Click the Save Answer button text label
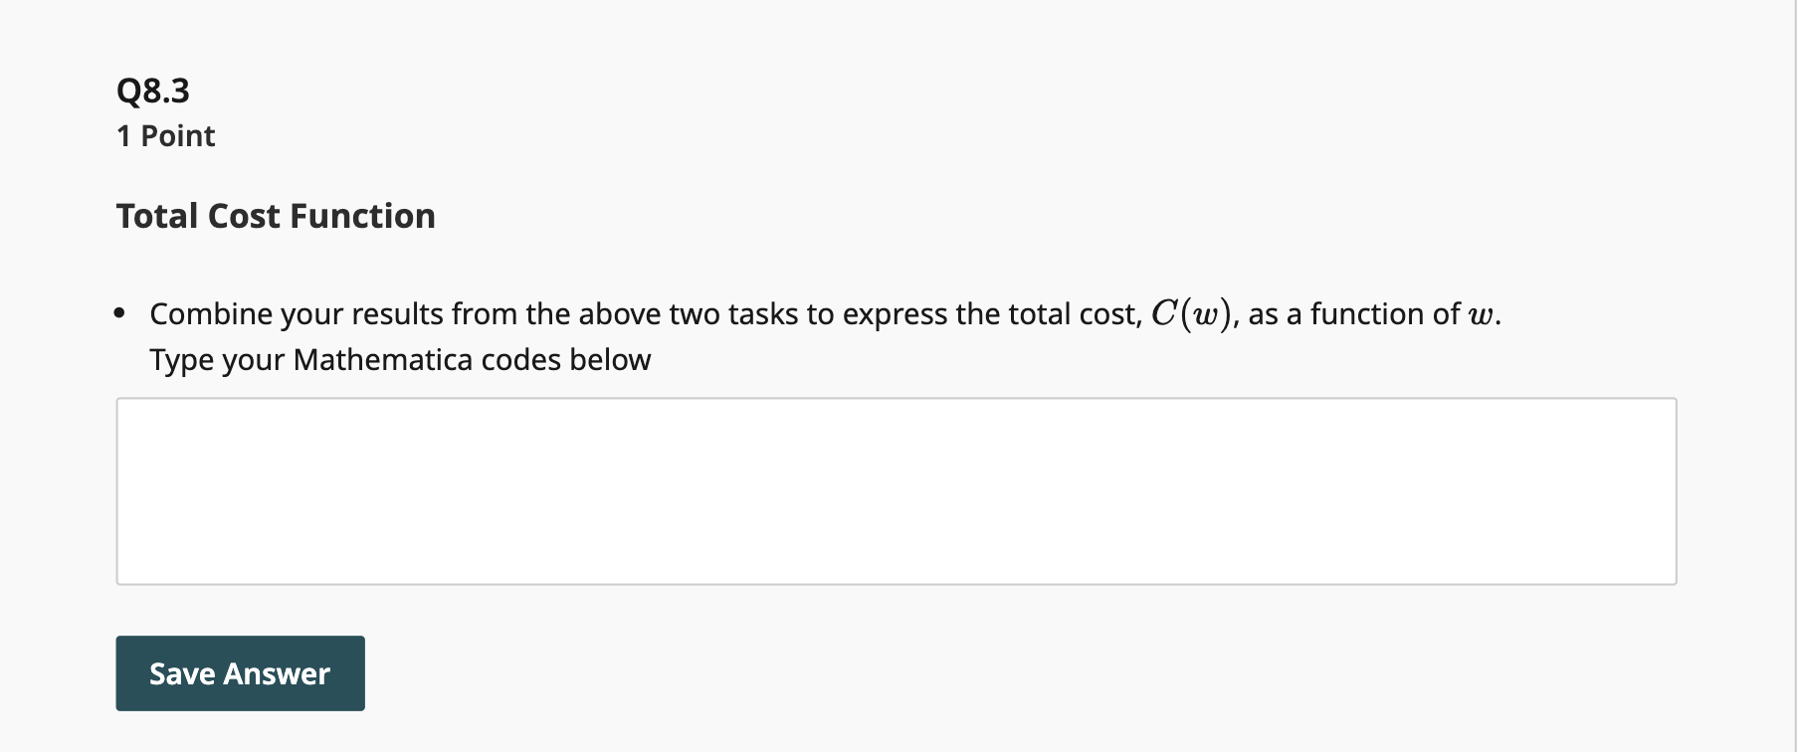The image size is (1799, 752). tap(239, 672)
